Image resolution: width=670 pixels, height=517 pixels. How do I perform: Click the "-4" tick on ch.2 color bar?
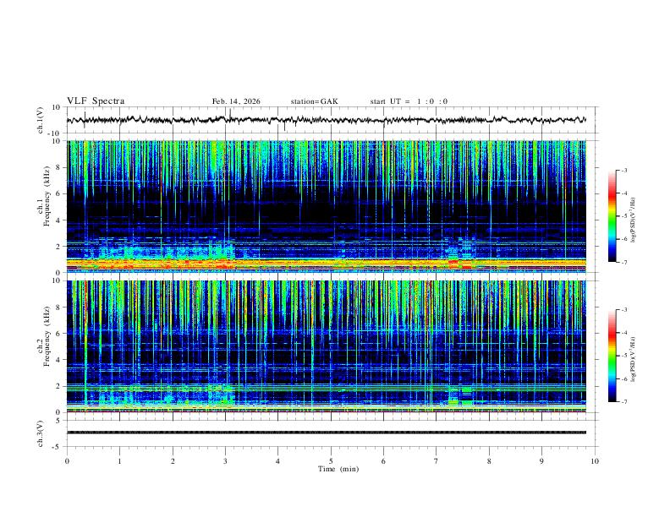[623, 333]
